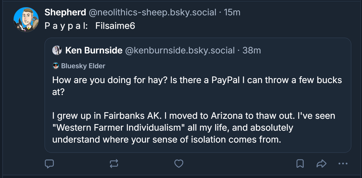Screen dimensions: 362x178
Task: Click the Bluesky Elder label text
Action: tap(83, 66)
